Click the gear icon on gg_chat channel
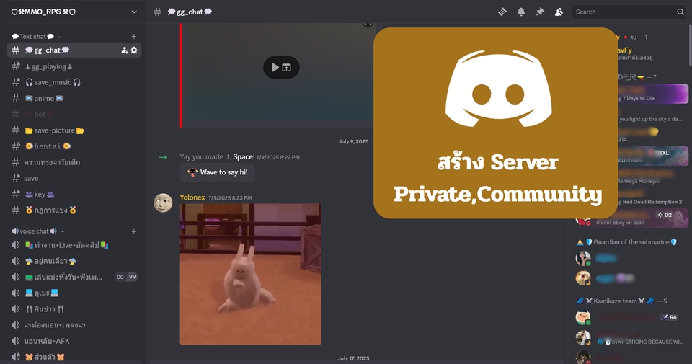 pos(134,50)
